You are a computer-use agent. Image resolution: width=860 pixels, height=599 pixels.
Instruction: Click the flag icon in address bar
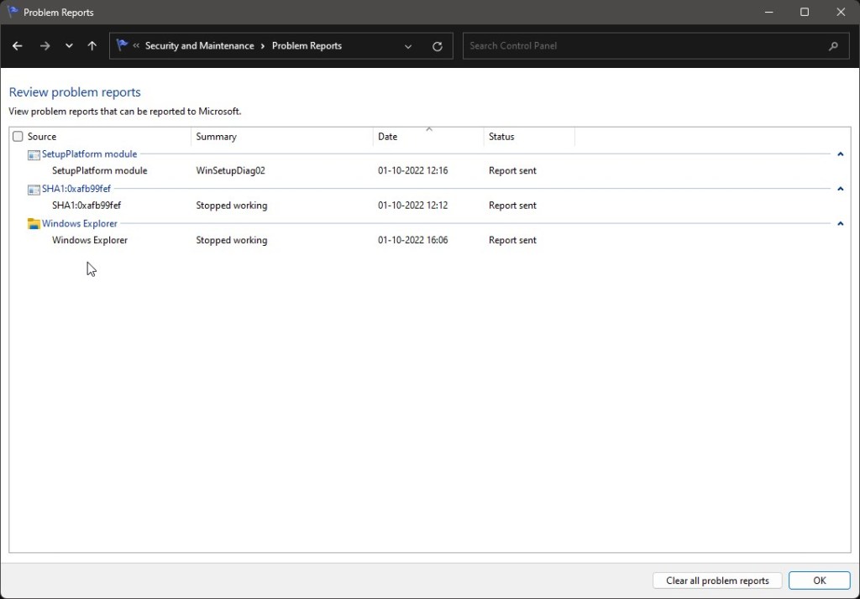click(x=122, y=45)
